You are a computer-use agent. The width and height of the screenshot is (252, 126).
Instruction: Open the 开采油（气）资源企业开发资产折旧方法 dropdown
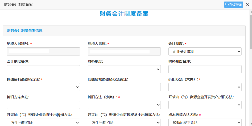(x=205, y=105)
